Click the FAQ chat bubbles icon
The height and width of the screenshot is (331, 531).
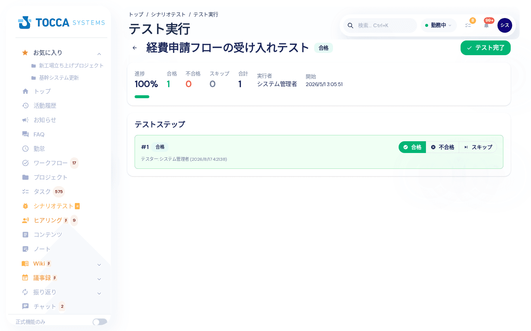click(25, 134)
